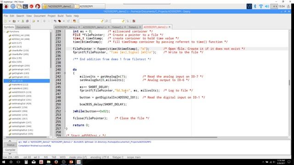
Task: Open the color chooser toolbar icon
Action: click(x=74, y=21)
